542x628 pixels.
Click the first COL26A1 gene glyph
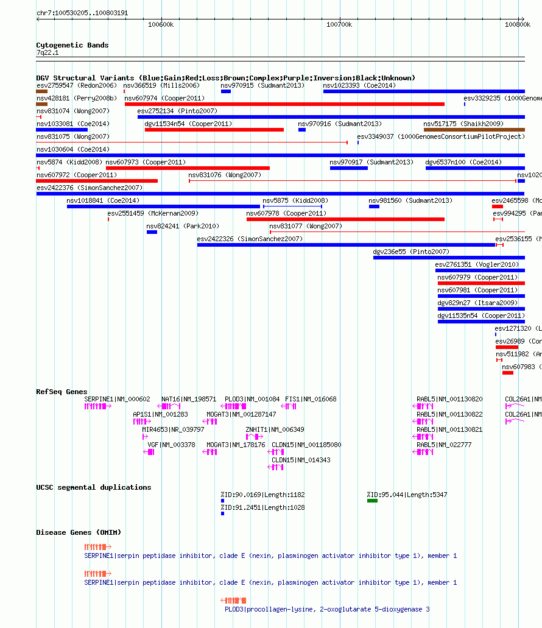(x=515, y=406)
